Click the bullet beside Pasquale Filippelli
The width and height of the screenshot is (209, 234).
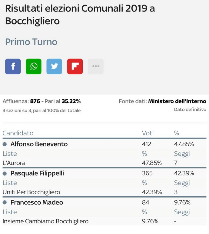coord(5,173)
